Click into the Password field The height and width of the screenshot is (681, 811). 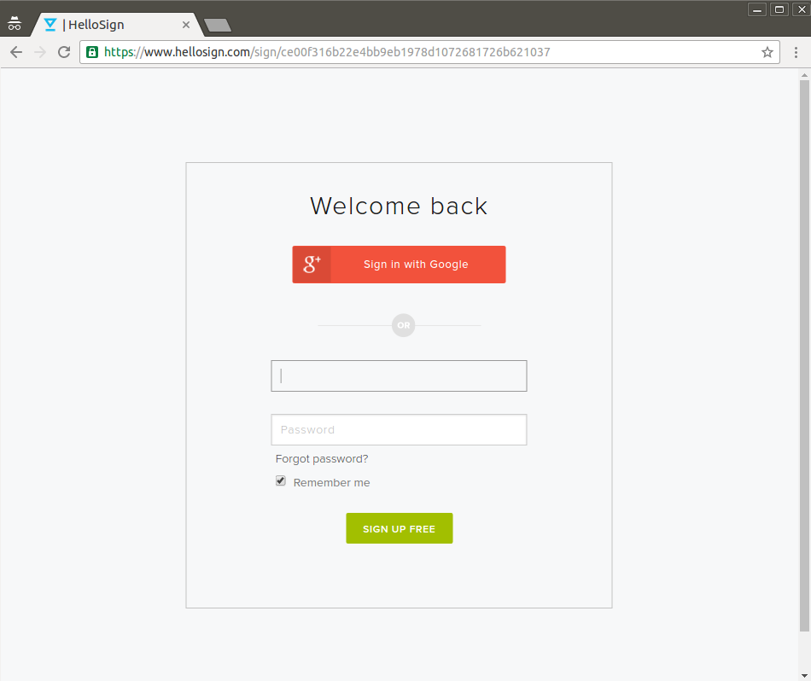[x=399, y=430]
